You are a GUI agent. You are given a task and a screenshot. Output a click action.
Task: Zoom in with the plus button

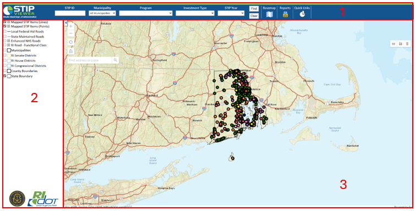coord(71,26)
